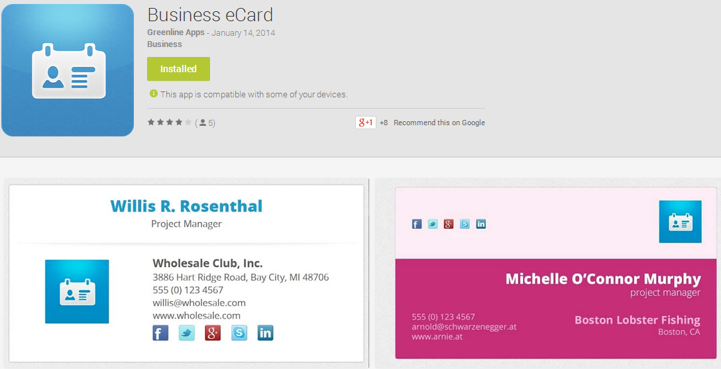
Task: Click LinkedIn icon on Michelle's pink card
Action: [481, 224]
